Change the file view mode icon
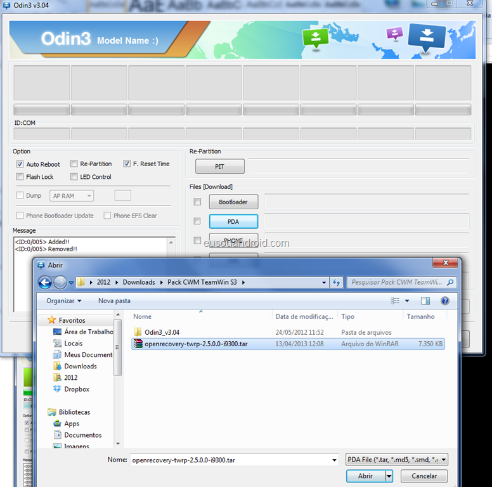492x487 pixels. pyautogui.click(x=395, y=301)
